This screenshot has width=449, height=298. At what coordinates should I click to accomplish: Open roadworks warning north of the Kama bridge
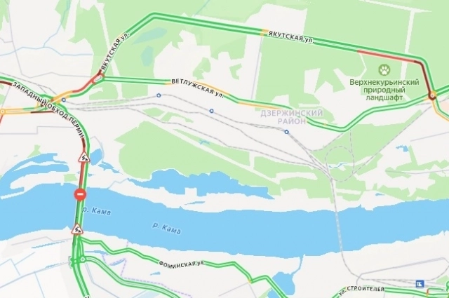click(x=84, y=158)
